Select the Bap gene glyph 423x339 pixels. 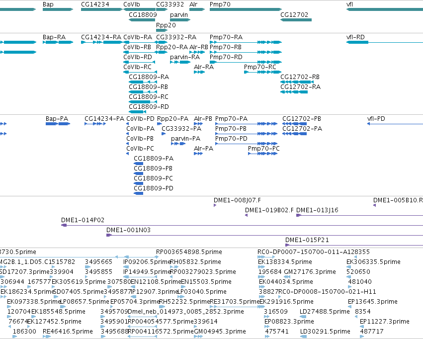[x=58, y=9]
